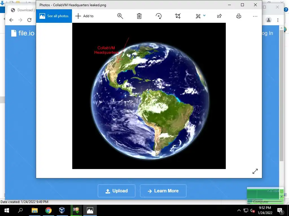This screenshot has width=289, height=216.
Task: Open the Crop tool in Photos
Action: [x=178, y=16]
